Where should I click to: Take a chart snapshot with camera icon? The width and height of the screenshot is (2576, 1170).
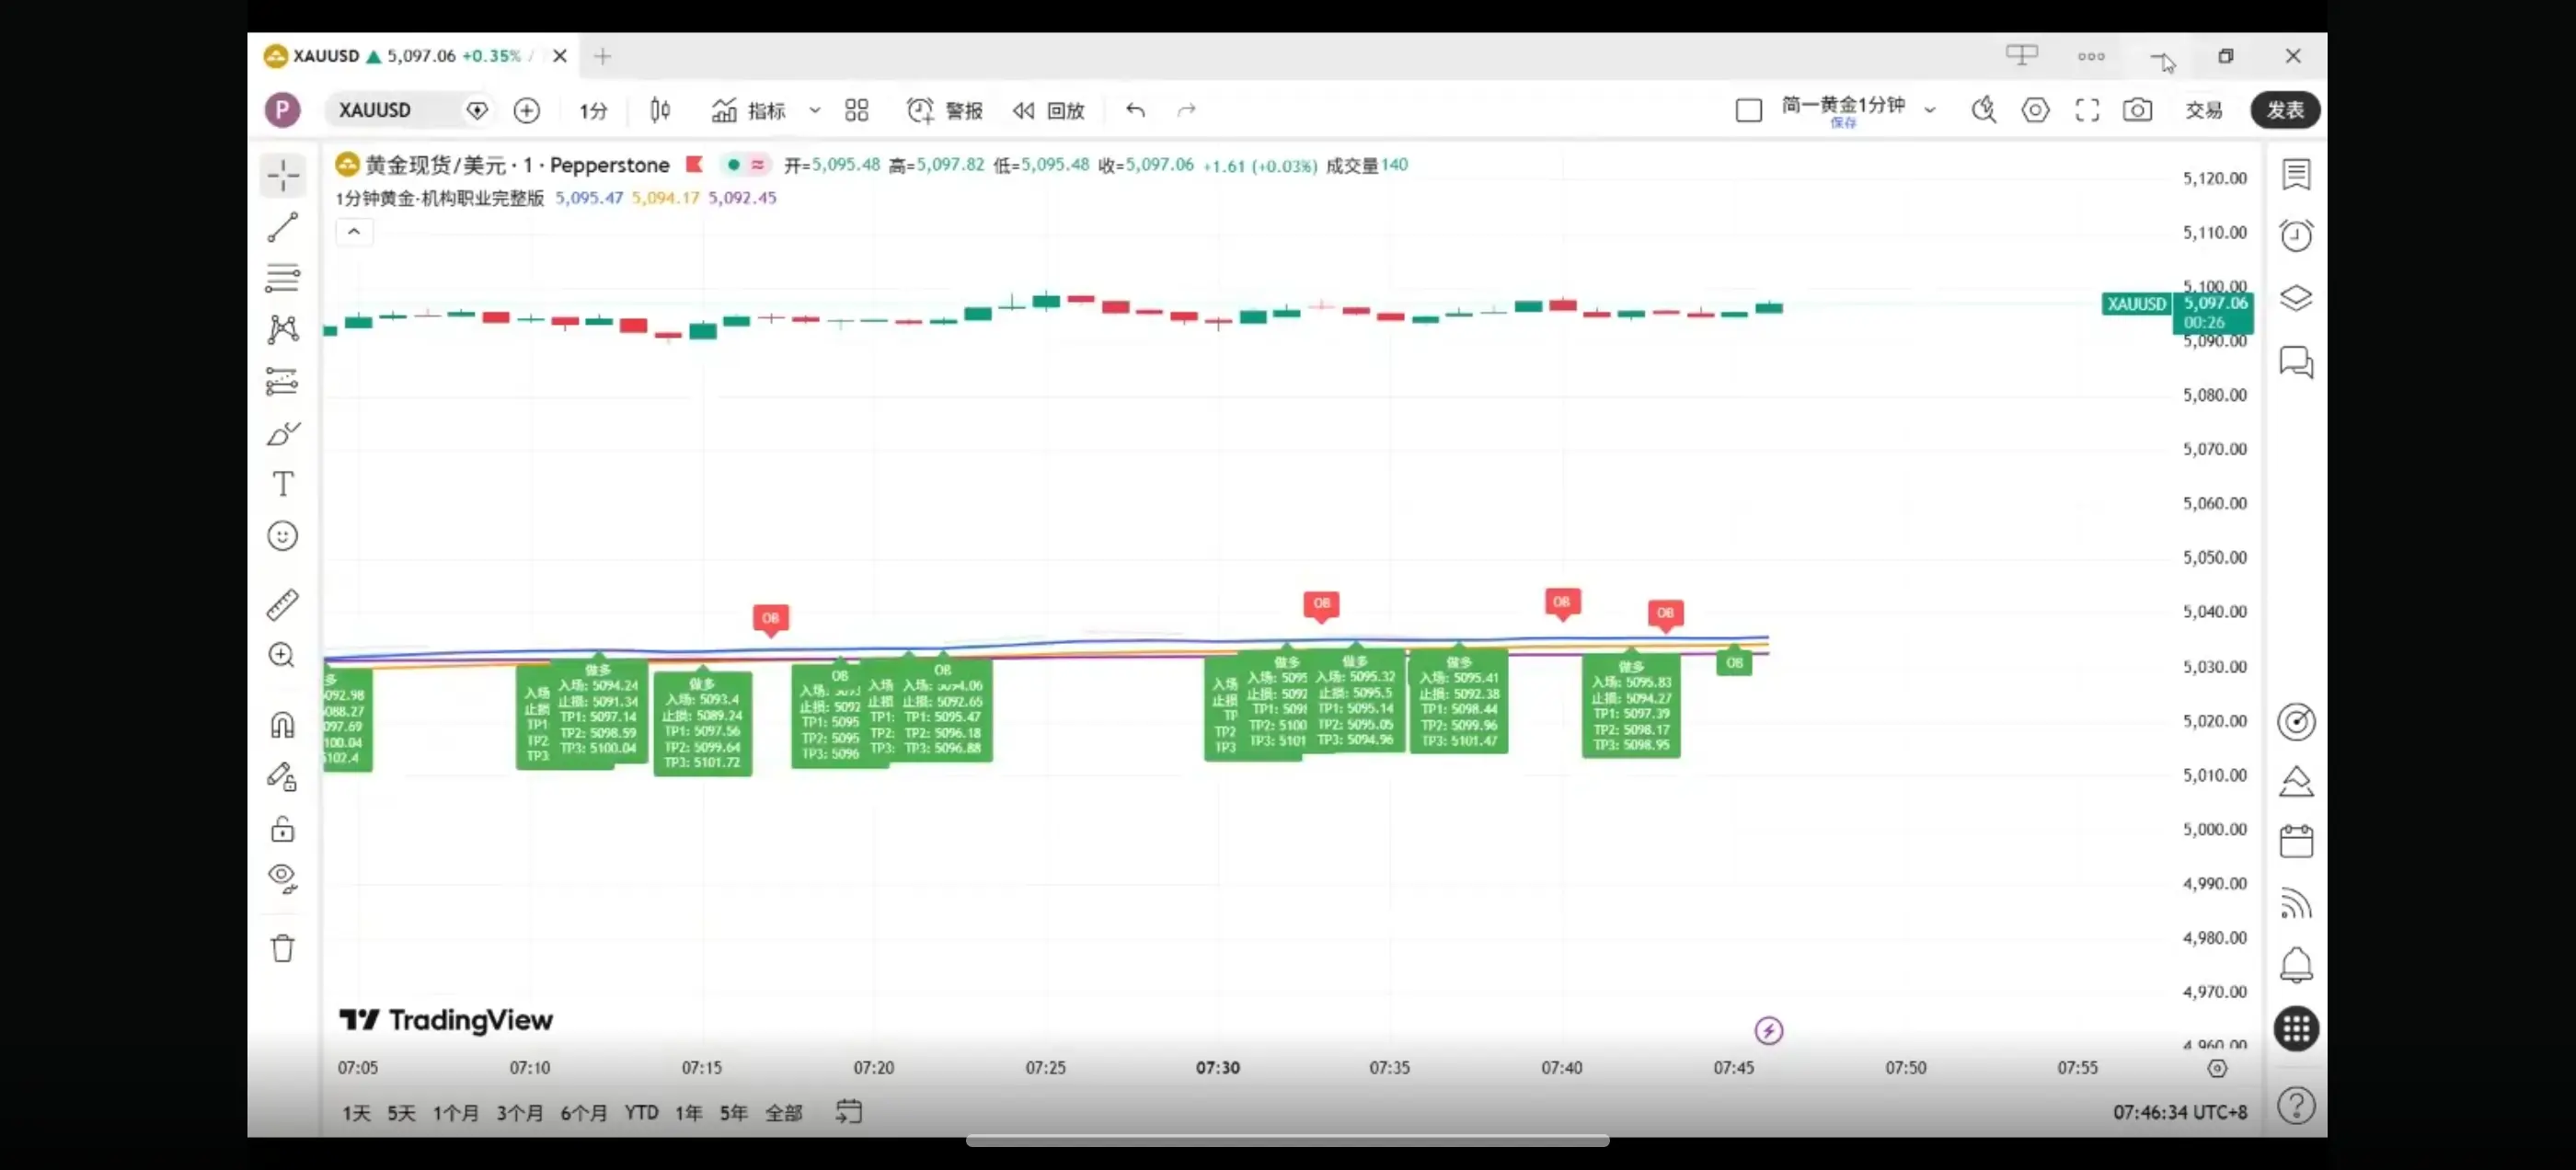(x=2137, y=110)
